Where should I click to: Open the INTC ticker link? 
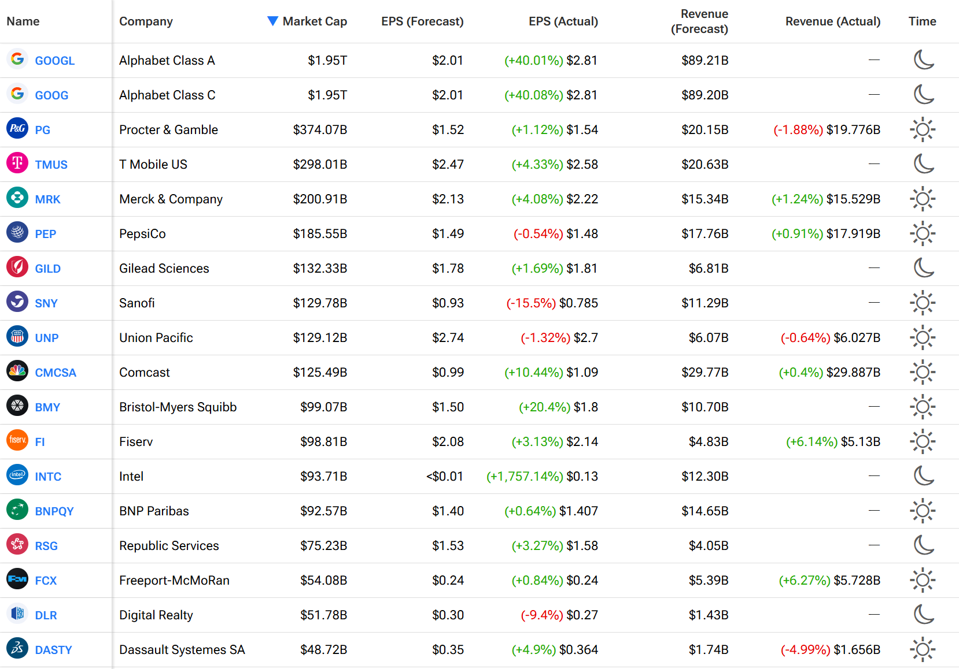(x=48, y=477)
